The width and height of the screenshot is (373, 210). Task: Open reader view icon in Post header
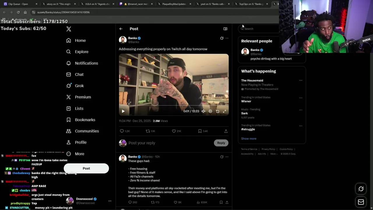click(225, 29)
